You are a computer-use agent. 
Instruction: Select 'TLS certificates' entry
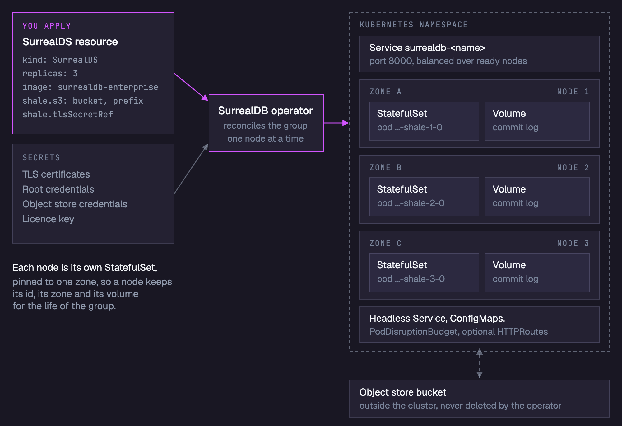click(x=56, y=174)
